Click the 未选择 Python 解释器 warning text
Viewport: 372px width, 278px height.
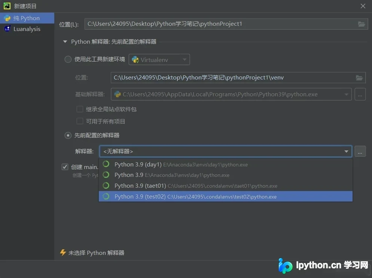point(96,253)
